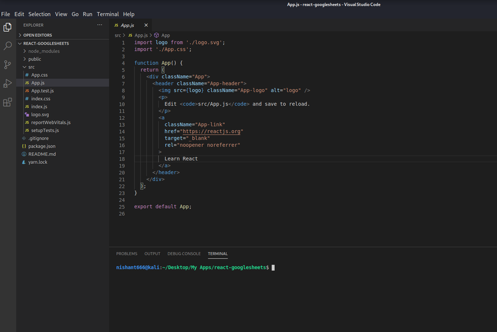Image resolution: width=497 pixels, height=332 pixels.
Task: Open the Run and Debug icon
Action: 8,84
